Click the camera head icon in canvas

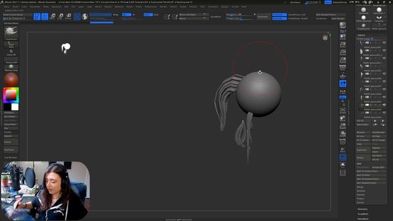(325, 37)
